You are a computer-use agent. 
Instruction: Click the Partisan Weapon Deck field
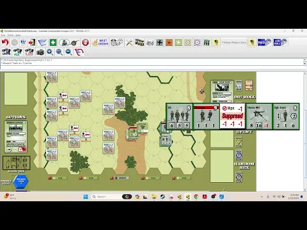point(234,42)
